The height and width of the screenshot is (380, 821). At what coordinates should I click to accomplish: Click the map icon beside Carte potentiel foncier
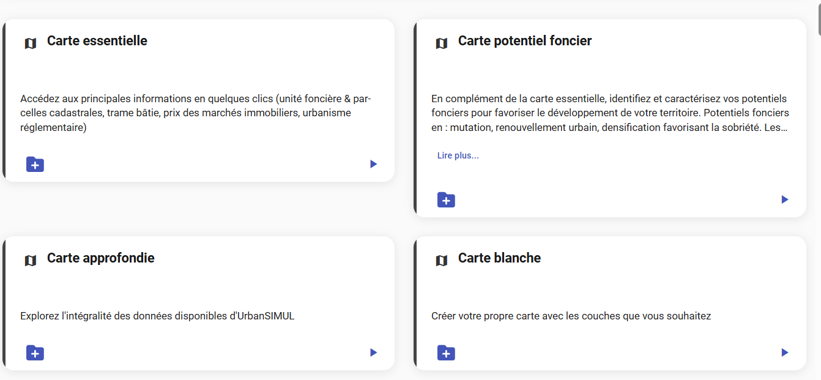point(442,43)
